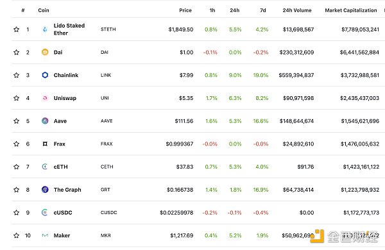
Task: Toggle favorite star for Lido Staked Ether
Action: tap(17, 29)
